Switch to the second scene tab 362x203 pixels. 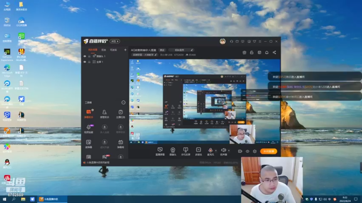pos(104,50)
